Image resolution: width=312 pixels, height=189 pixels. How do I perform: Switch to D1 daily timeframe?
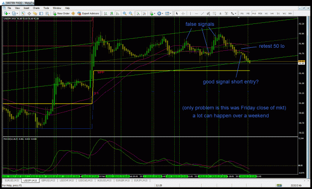pyautogui.click(x=278, y=13)
